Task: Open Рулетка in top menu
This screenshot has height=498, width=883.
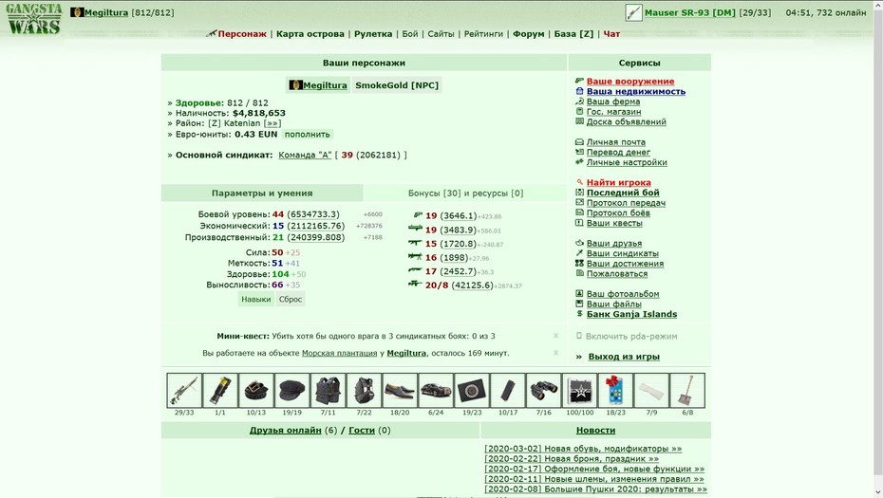Action: 373,34
